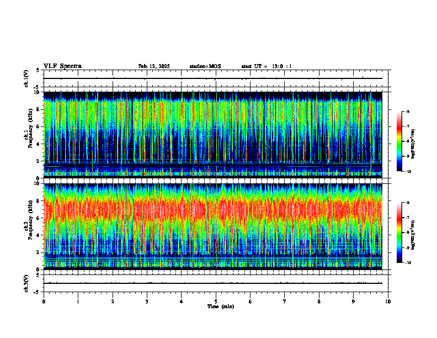Click time axis tick label "3"
The image size is (437, 338).
(147, 302)
